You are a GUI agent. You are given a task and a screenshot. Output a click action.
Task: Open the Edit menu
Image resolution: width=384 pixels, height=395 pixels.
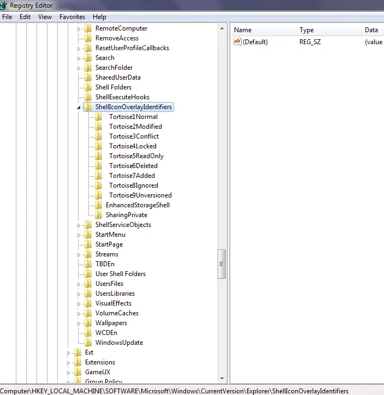click(x=25, y=17)
